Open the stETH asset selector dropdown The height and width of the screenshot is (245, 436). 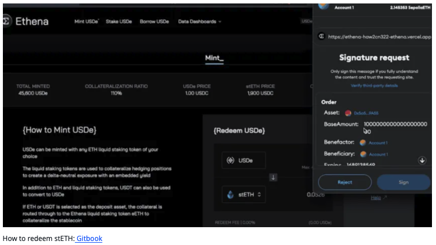(x=244, y=194)
